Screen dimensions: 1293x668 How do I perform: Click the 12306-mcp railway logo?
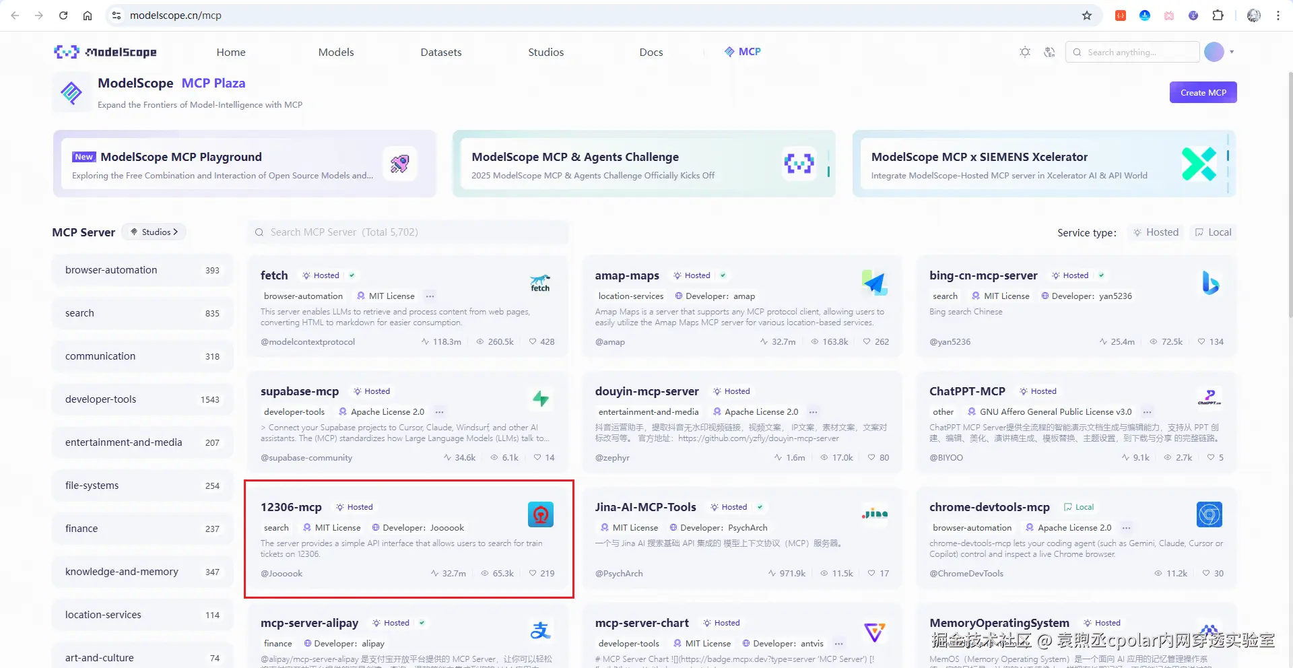coord(540,514)
